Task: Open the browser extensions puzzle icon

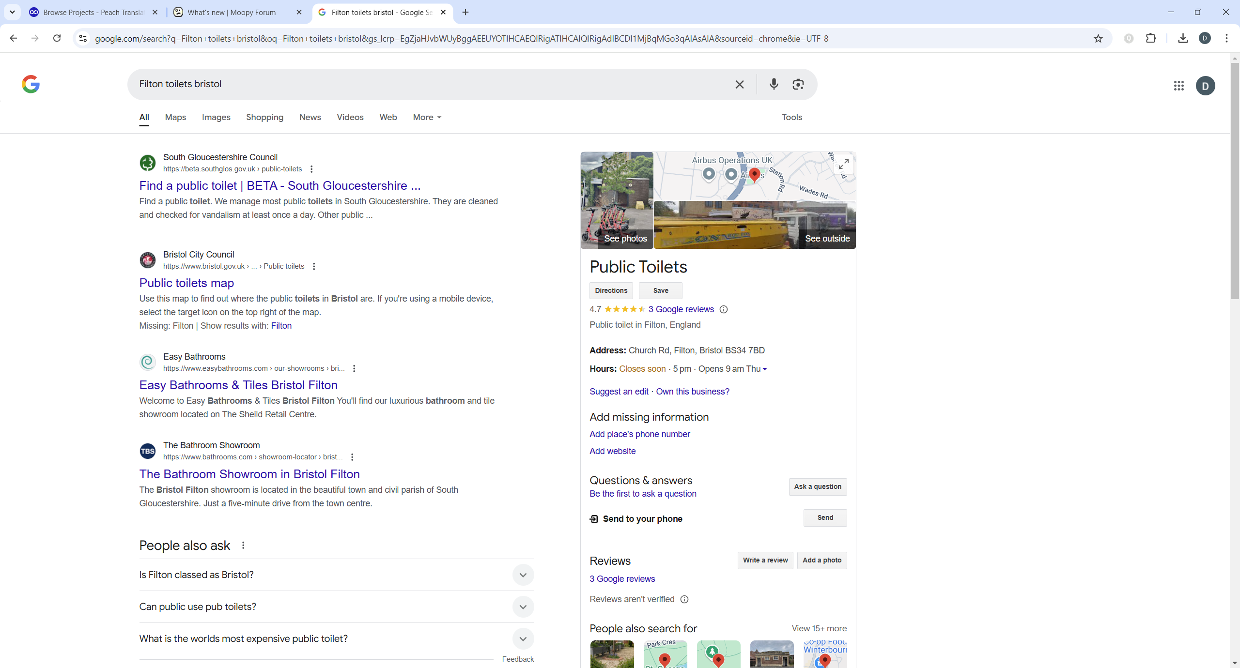Action: click(x=1151, y=38)
